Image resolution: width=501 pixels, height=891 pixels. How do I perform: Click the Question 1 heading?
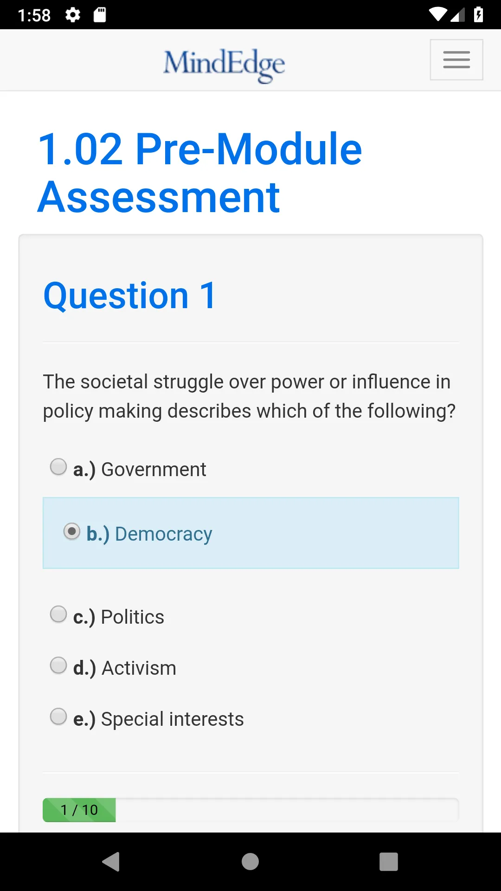coord(130,296)
